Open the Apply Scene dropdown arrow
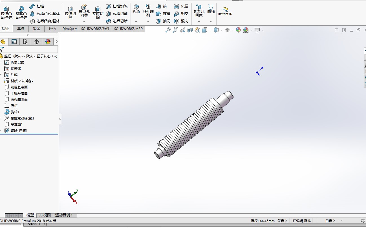The width and height of the screenshot is (366, 228). [x=251, y=30]
